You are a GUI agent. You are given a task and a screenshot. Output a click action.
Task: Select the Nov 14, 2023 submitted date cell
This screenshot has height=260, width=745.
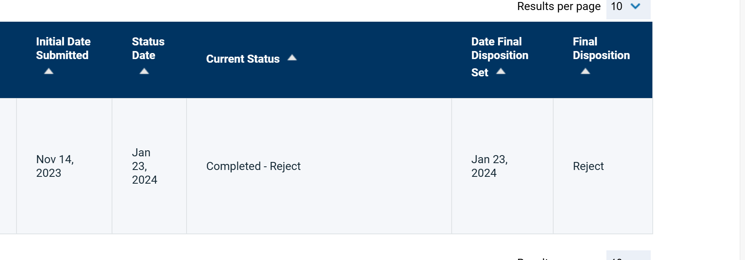(x=55, y=166)
